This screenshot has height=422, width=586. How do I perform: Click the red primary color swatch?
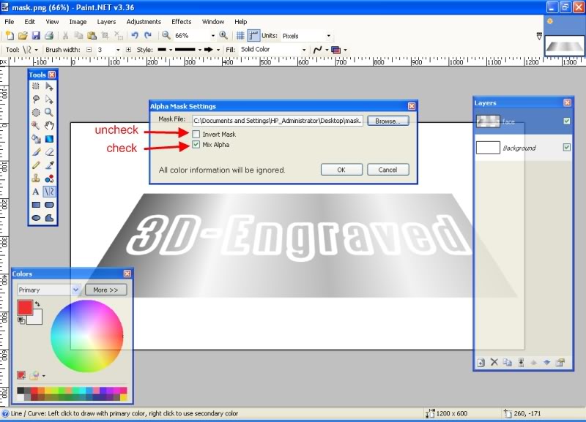click(25, 308)
